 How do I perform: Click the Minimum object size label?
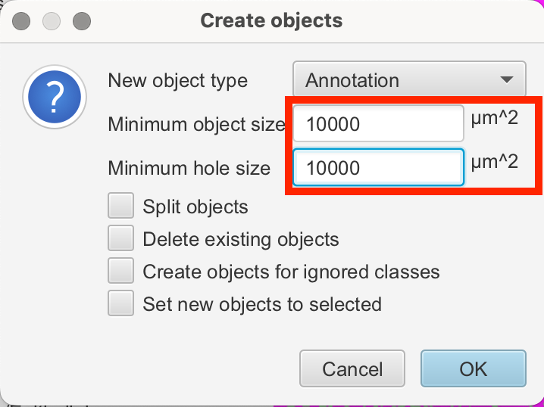(x=196, y=124)
